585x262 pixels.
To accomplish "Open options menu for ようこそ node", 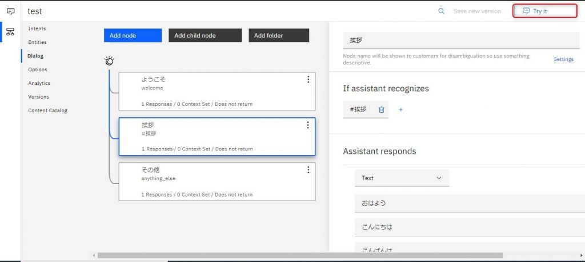I will tap(308, 79).
